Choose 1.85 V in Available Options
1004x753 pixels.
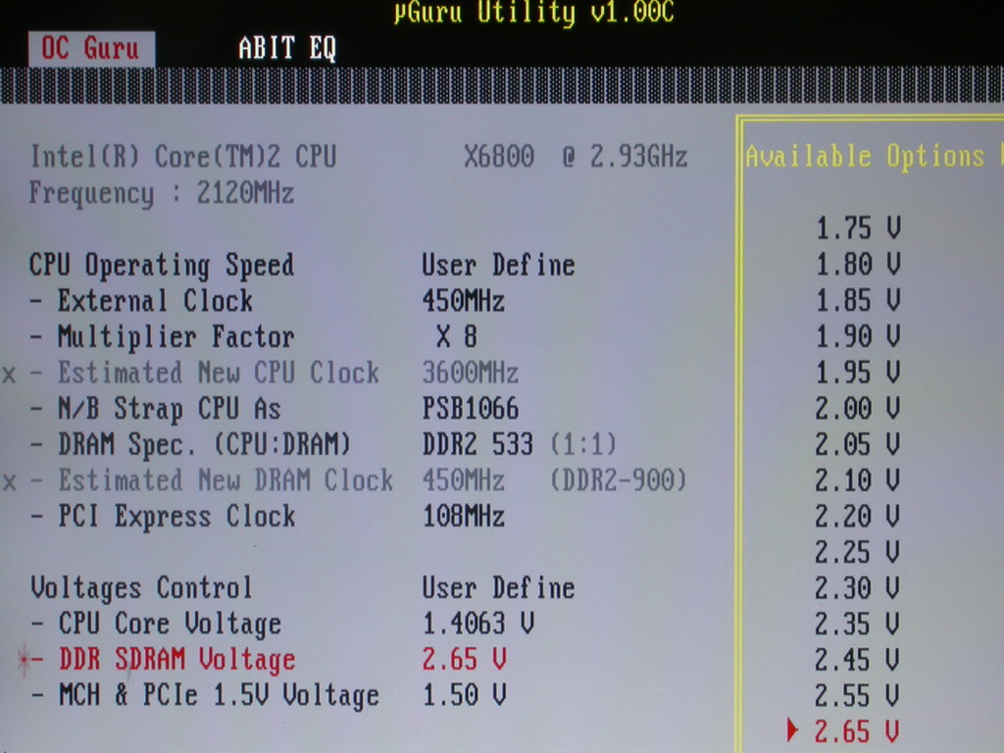click(858, 300)
